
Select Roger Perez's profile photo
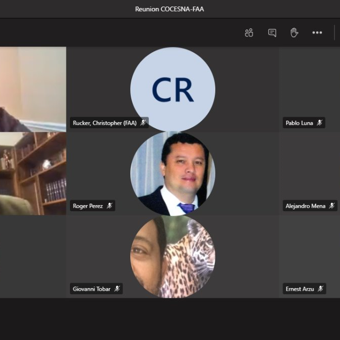point(173,174)
